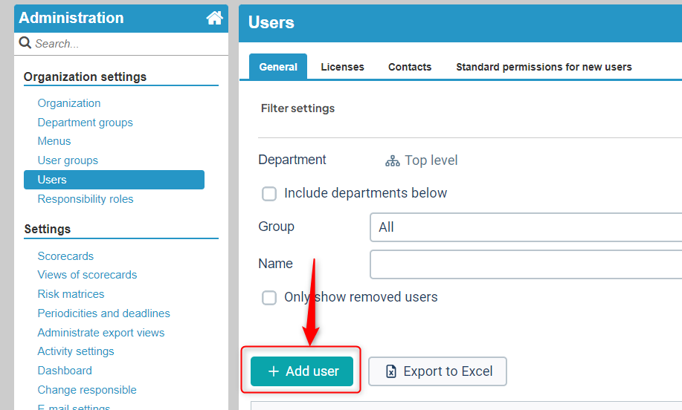Viewport: 682px width, 410px height.
Task: Open the Contacts tab
Action: point(410,67)
